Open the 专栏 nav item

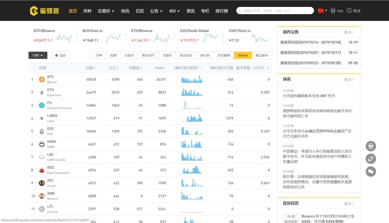tap(205, 11)
